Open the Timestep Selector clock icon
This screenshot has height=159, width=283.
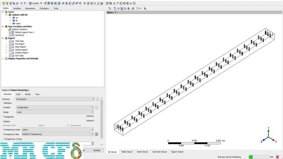pos(107,3)
